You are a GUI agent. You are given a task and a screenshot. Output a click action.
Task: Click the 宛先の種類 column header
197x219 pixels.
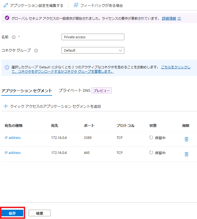click(13, 126)
